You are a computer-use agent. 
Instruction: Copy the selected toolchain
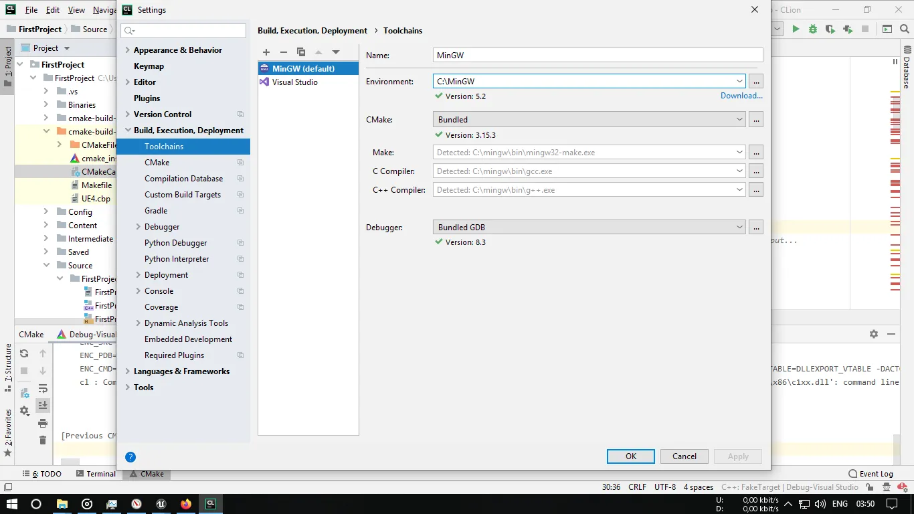[x=301, y=52]
